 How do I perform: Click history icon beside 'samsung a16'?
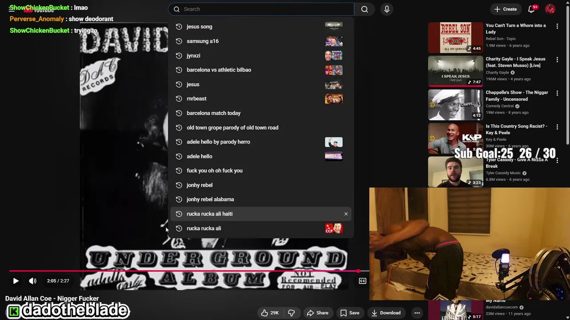pos(179,41)
